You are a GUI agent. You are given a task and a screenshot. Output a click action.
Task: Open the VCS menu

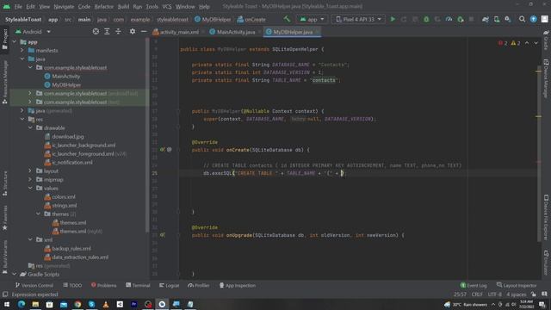166,7
